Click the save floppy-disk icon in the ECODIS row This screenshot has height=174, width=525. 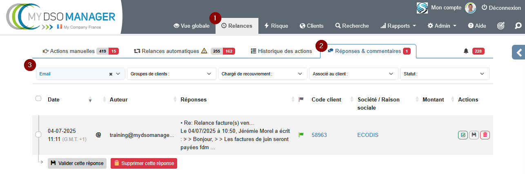coord(474,135)
